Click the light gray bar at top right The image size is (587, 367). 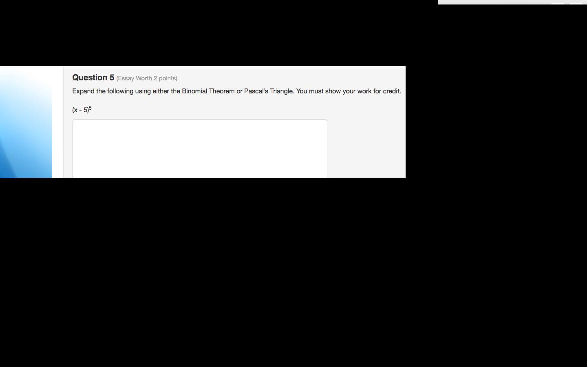coord(512,2)
